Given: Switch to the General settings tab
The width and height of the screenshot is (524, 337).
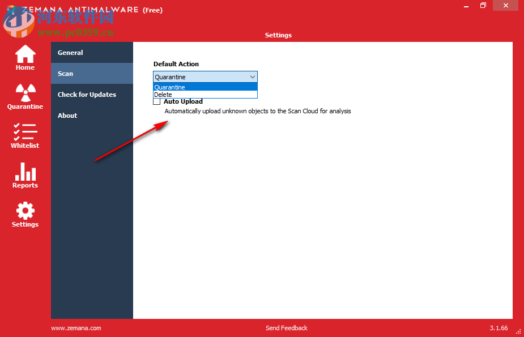Looking at the screenshot, I should click(70, 52).
